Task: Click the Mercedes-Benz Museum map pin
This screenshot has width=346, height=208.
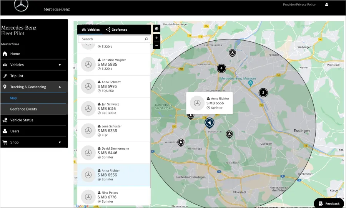Action: (x=250, y=83)
